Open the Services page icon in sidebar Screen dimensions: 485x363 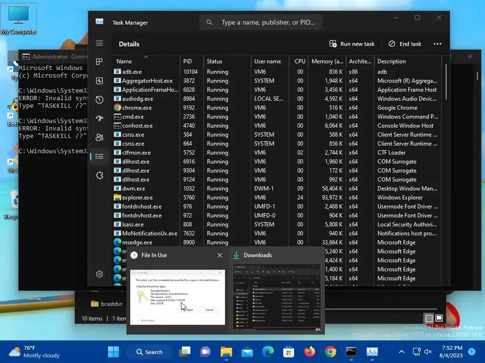[x=99, y=175]
